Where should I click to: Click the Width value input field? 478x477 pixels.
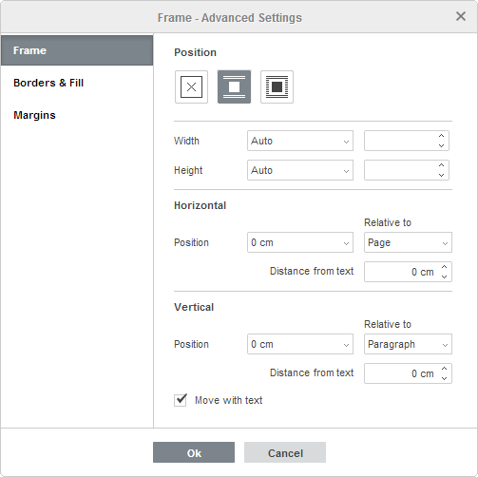[x=407, y=141]
